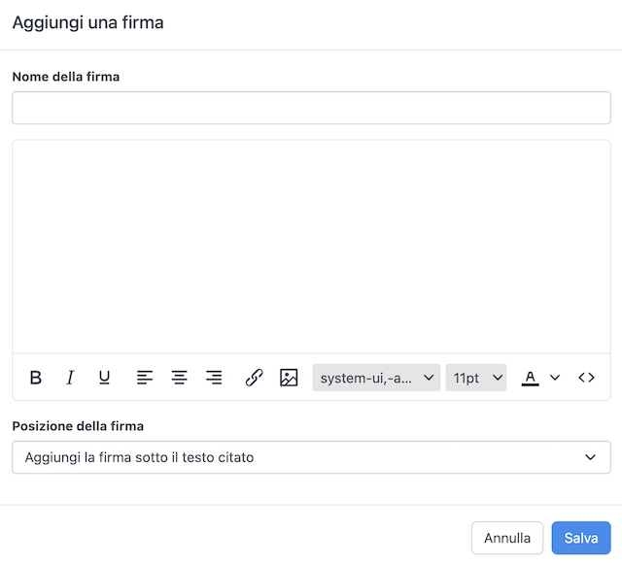Switch to HTML source code view
Screen dimensions: 622x565
586,378
